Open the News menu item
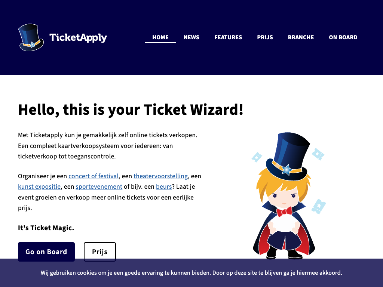Viewport: 383px width, 287px height. 191,37
